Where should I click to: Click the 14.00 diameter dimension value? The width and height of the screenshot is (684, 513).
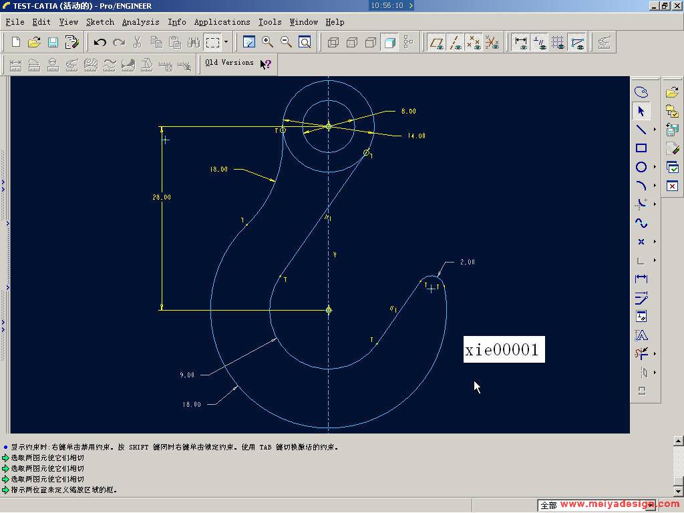click(x=417, y=136)
